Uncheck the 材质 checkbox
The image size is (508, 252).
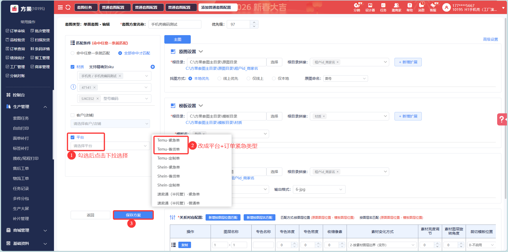tap(72, 67)
